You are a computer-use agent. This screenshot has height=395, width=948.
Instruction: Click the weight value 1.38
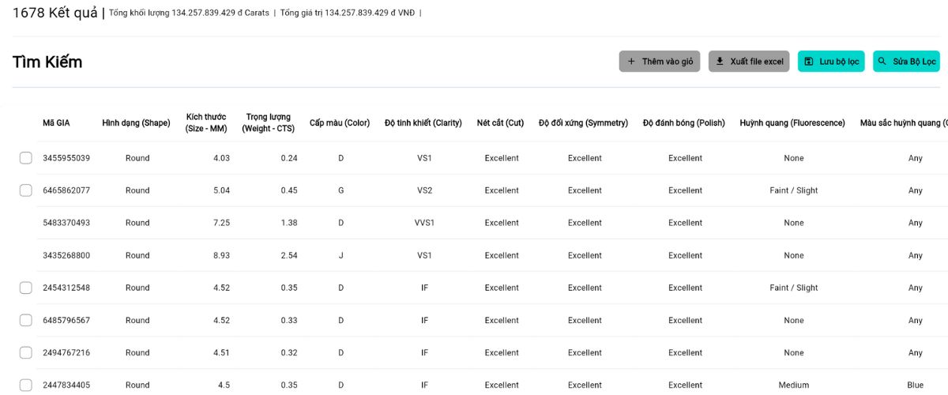(289, 223)
